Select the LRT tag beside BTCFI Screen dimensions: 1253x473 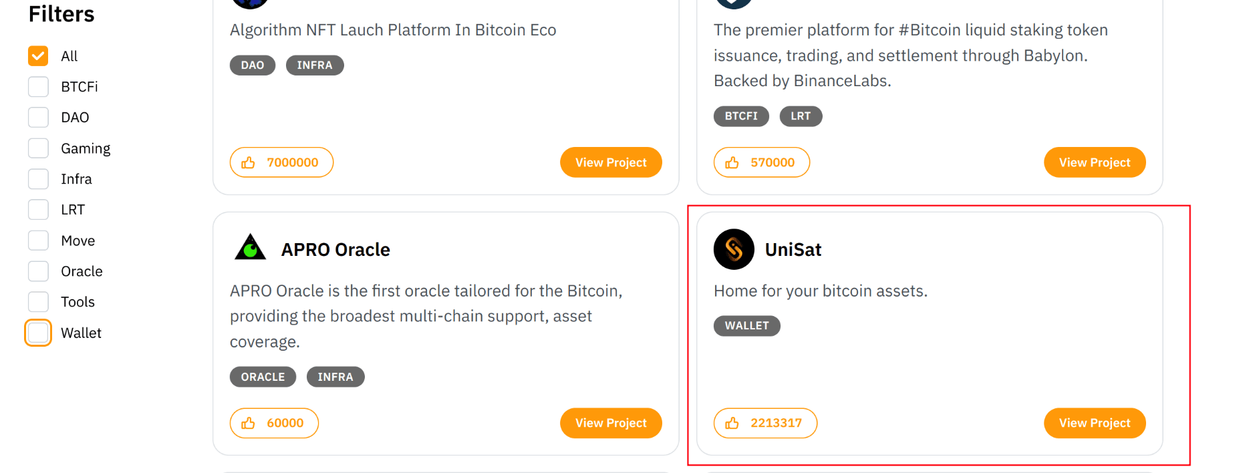801,116
